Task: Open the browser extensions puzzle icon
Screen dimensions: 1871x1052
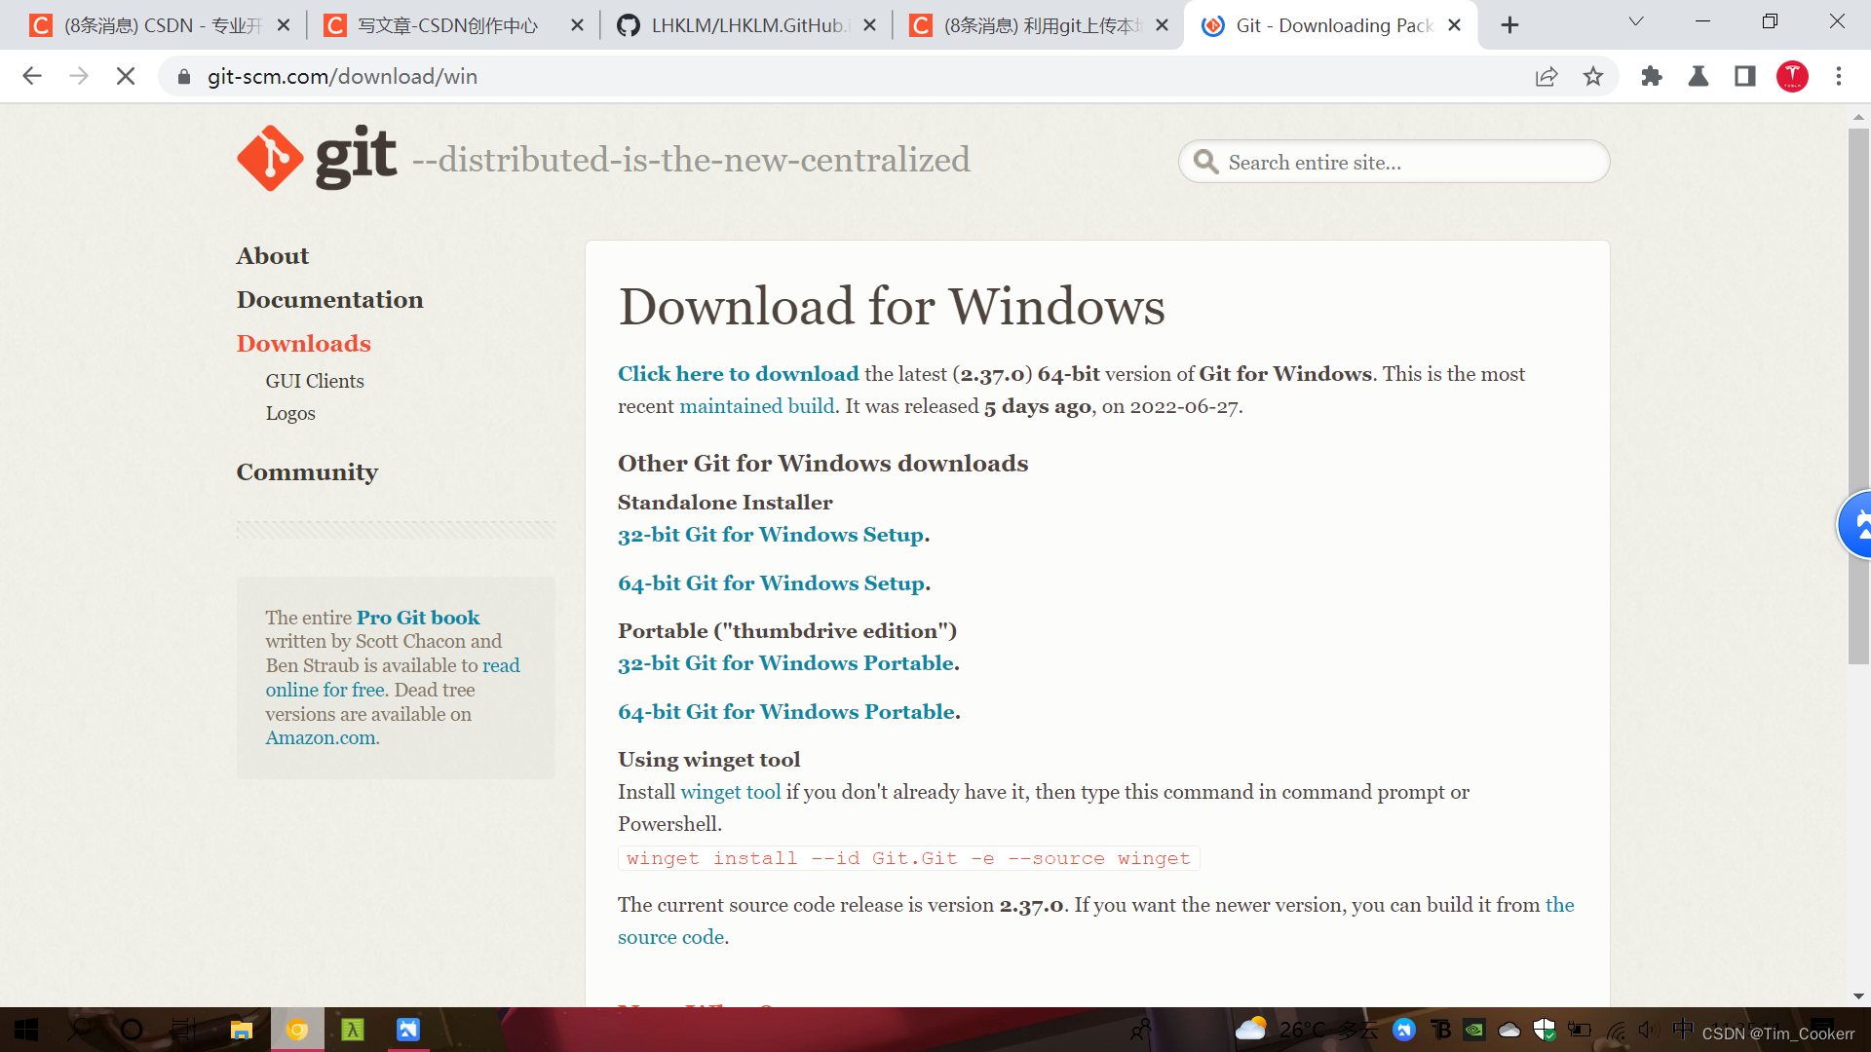Action: pos(1651,76)
